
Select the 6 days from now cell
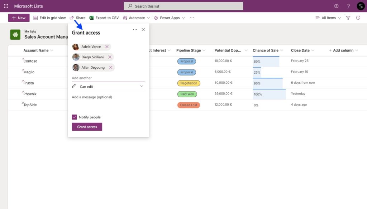[302, 83]
